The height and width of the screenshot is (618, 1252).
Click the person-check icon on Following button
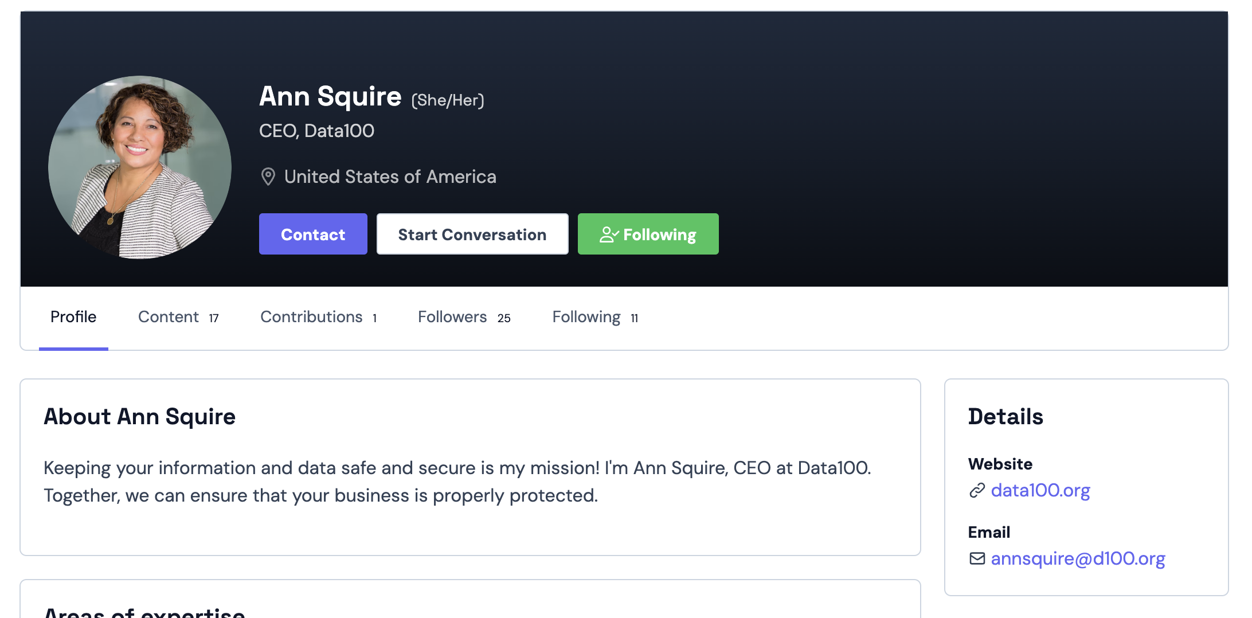pyautogui.click(x=608, y=234)
